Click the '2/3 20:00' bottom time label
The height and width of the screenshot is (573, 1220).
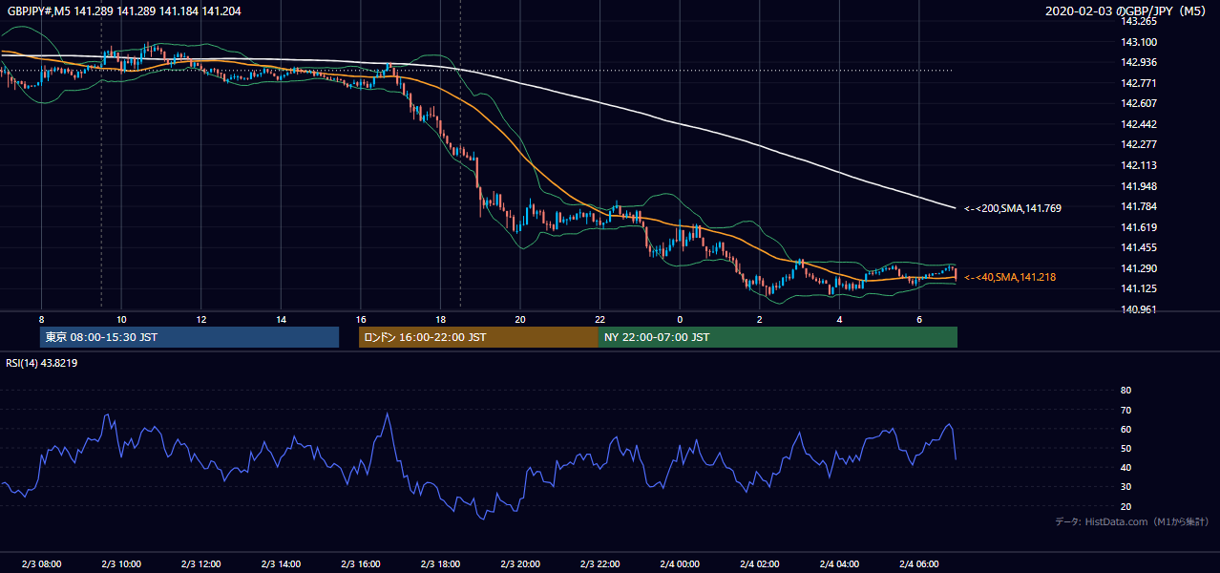pos(520,564)
